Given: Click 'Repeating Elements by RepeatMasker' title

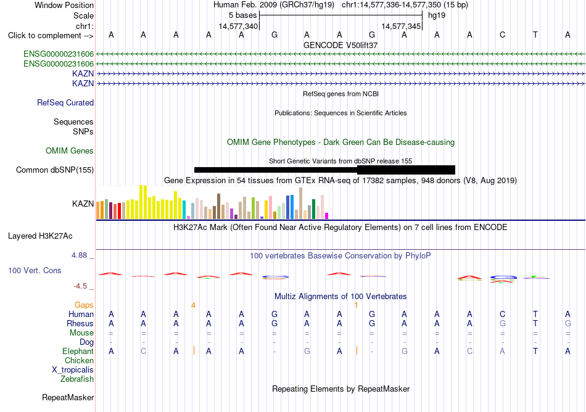Looking at the screenshot, I should pyautogui.click(x=341, y=389).
